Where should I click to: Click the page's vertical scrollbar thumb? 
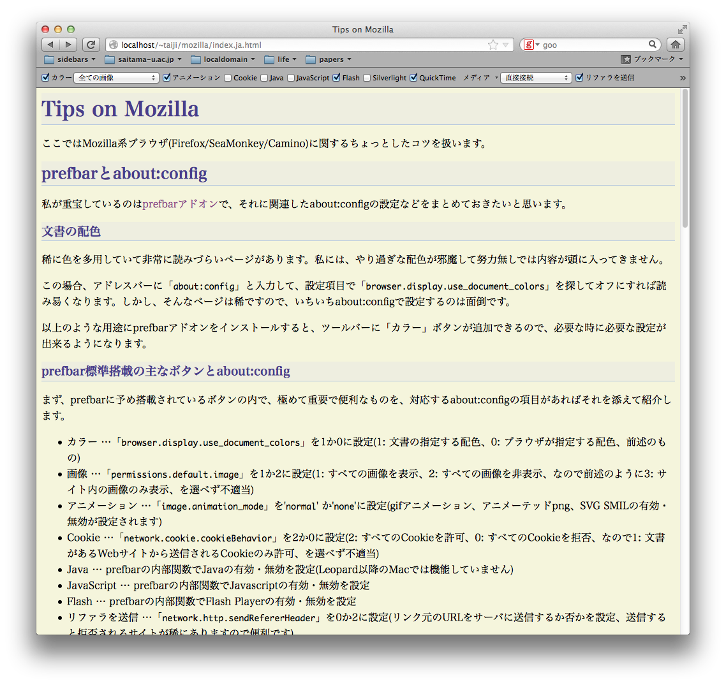pos(685,158)
